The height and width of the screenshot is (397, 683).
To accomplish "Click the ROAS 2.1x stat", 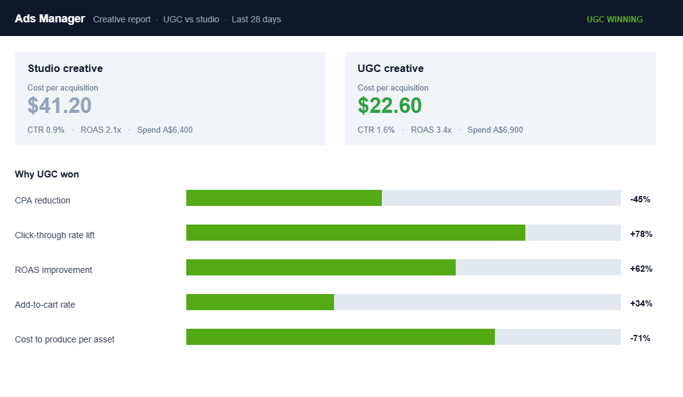I will coord(101,130).
